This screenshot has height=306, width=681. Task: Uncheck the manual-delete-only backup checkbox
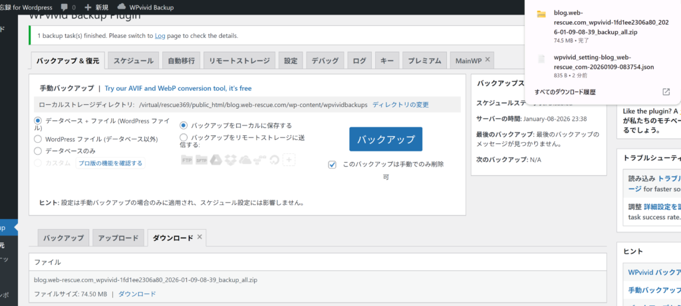point(333,165)
